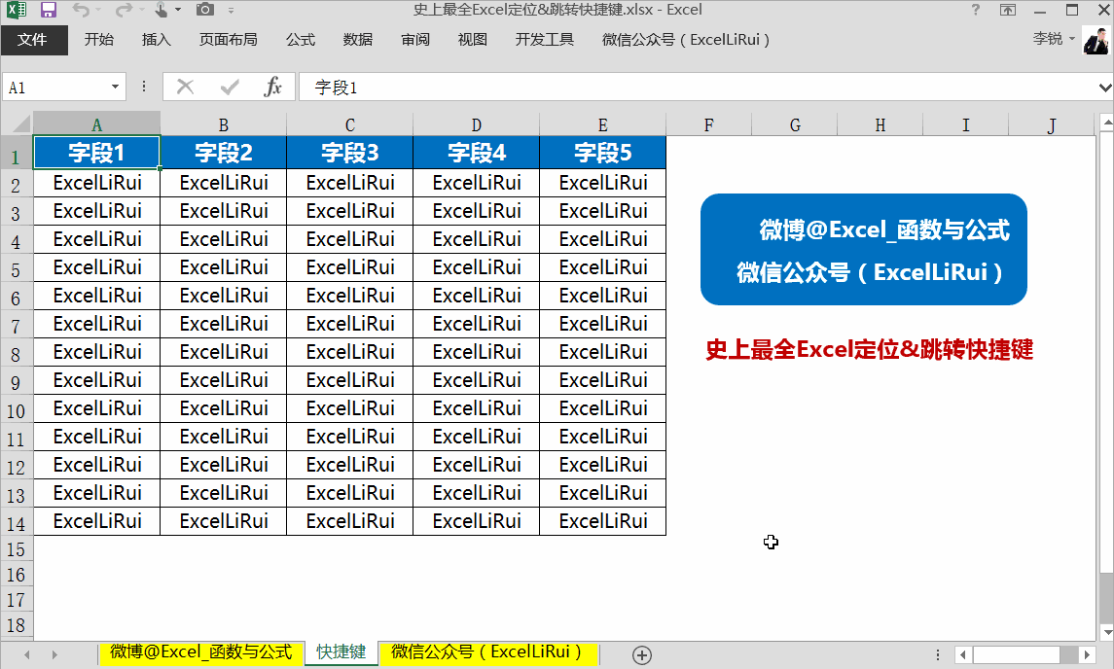Click vertical scrollbar down arrow
Screen dimensions: 1114x669
(1107, 631)
